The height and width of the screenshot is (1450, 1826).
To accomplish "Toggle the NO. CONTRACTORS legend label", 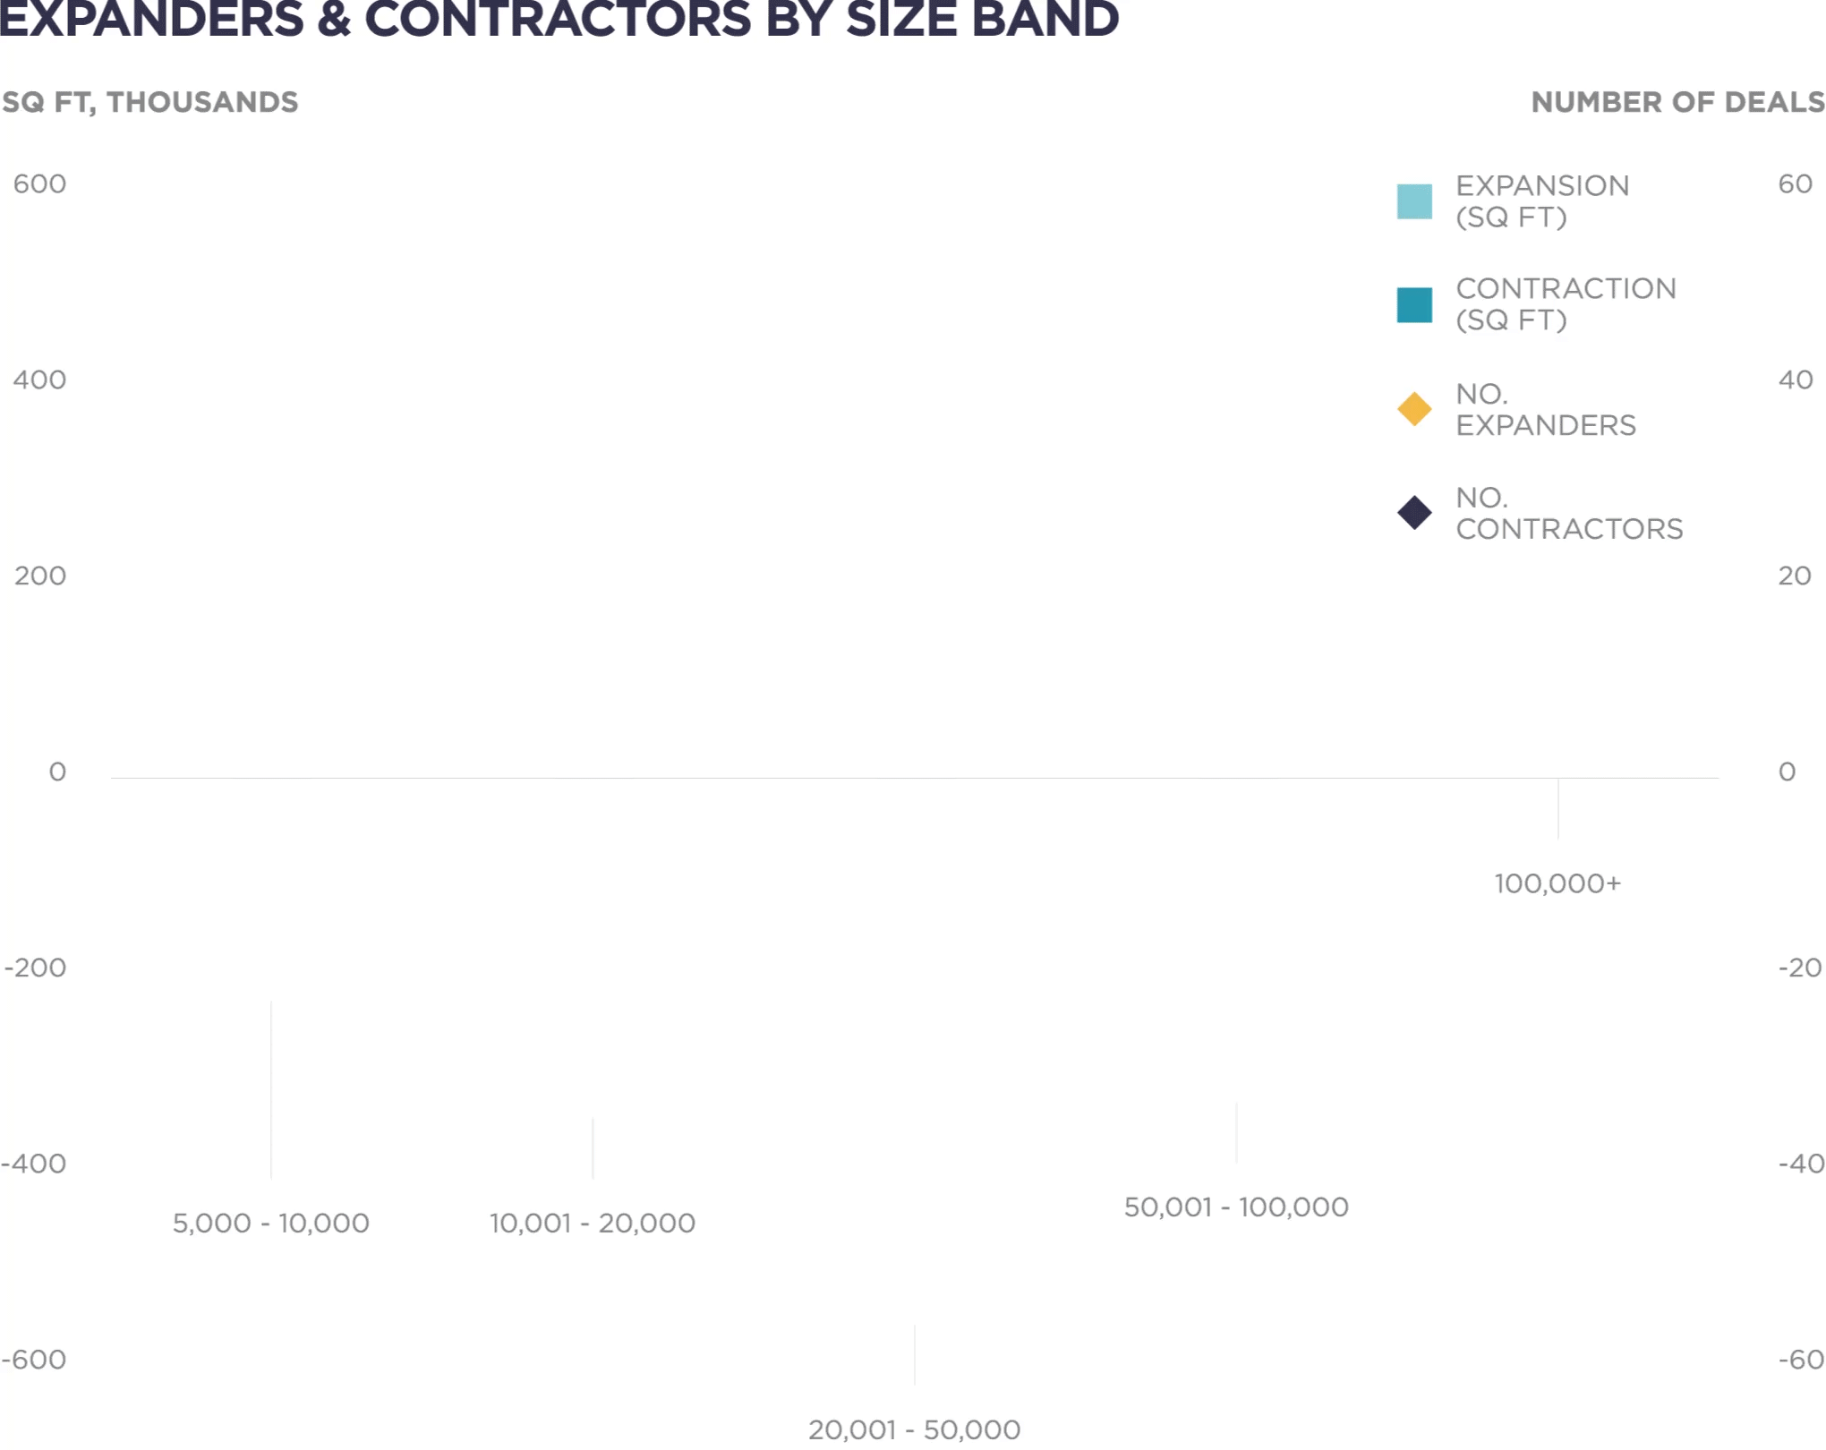I will (1569, 513).
